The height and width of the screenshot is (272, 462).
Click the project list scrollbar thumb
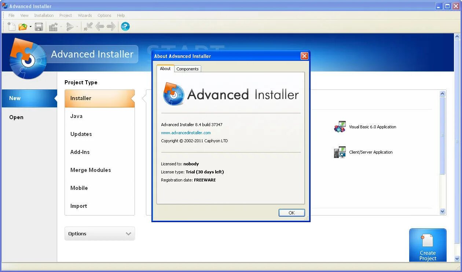click(442, 135)
